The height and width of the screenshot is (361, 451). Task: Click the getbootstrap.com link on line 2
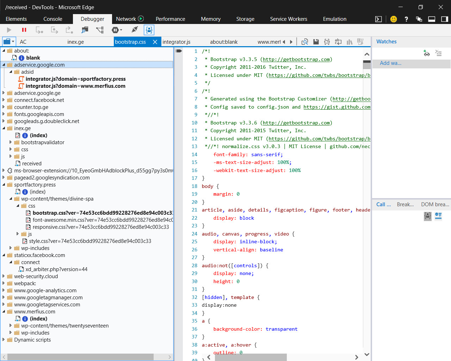point(296,60)
